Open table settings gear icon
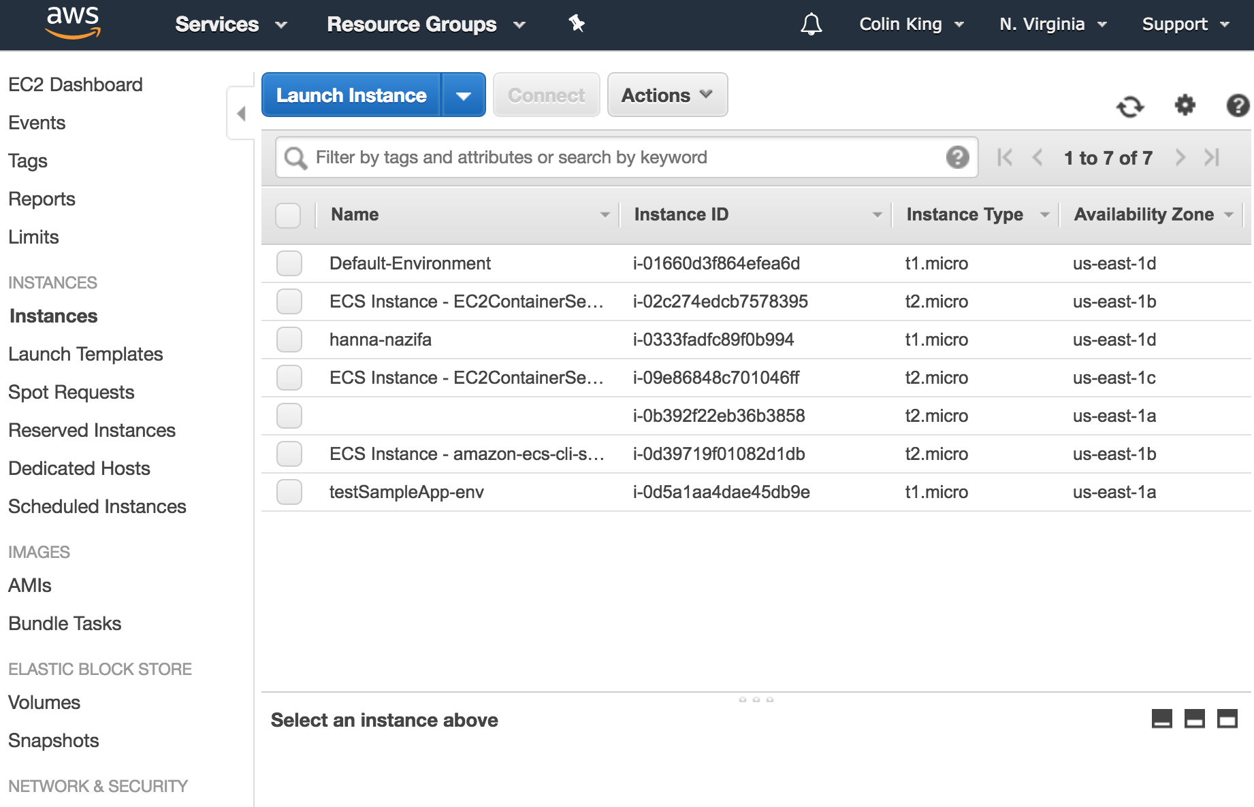Viewport: 1254px width, 807px height. [x=1185, y=105]
